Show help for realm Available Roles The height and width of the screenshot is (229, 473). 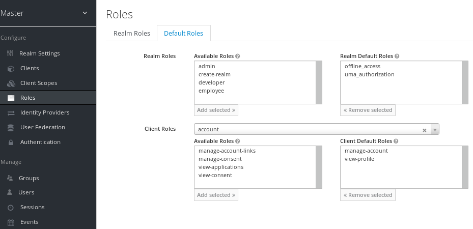point(237,56)
